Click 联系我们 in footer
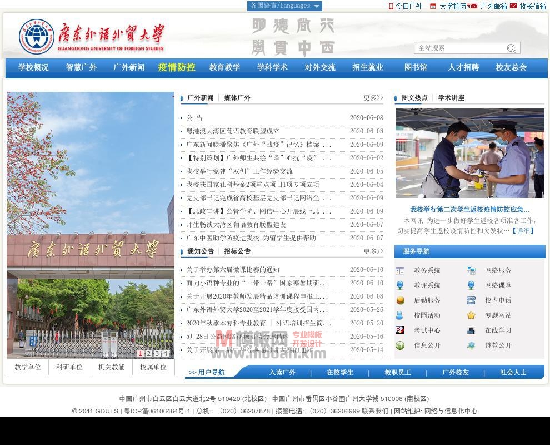 [375, 411]
